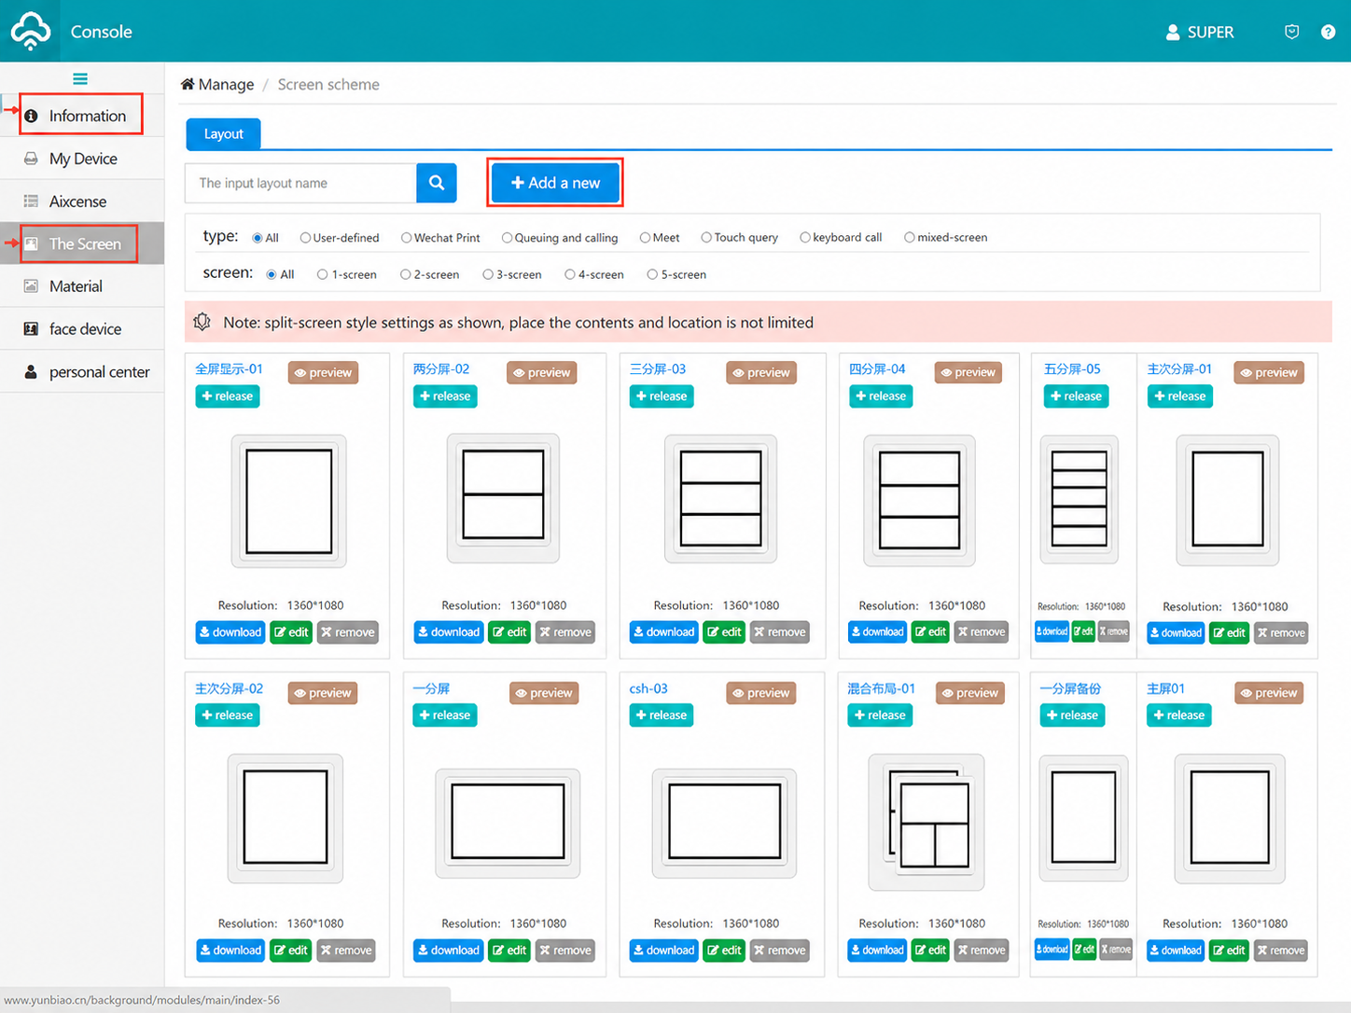Select 3-screen radio option

(x=488, y=274)
